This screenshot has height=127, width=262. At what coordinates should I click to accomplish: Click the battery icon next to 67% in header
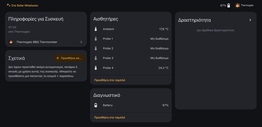(229, 6)
